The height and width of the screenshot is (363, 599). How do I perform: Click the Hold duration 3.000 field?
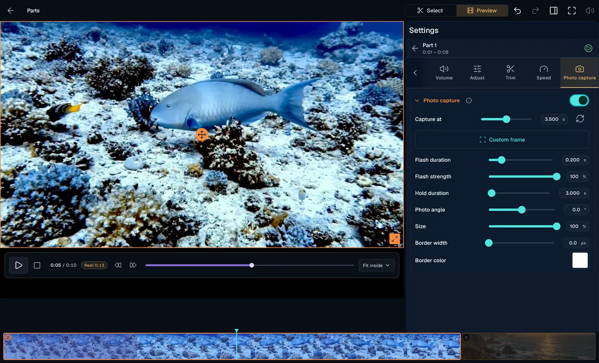(575, 193)
